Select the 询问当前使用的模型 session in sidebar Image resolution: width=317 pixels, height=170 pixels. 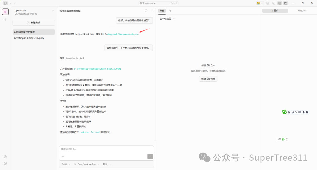tap(33, 32)
